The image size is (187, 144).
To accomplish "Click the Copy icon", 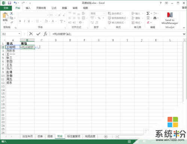I will coord(12,18).
